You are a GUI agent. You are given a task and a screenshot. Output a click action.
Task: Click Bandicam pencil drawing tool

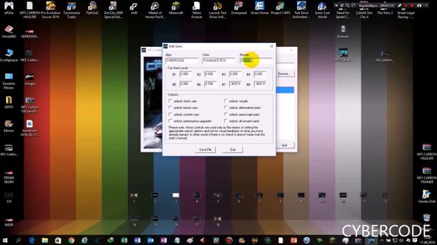coord(399,5)
